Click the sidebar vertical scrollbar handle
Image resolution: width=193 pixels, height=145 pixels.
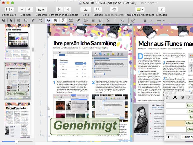tap(33, 50)
